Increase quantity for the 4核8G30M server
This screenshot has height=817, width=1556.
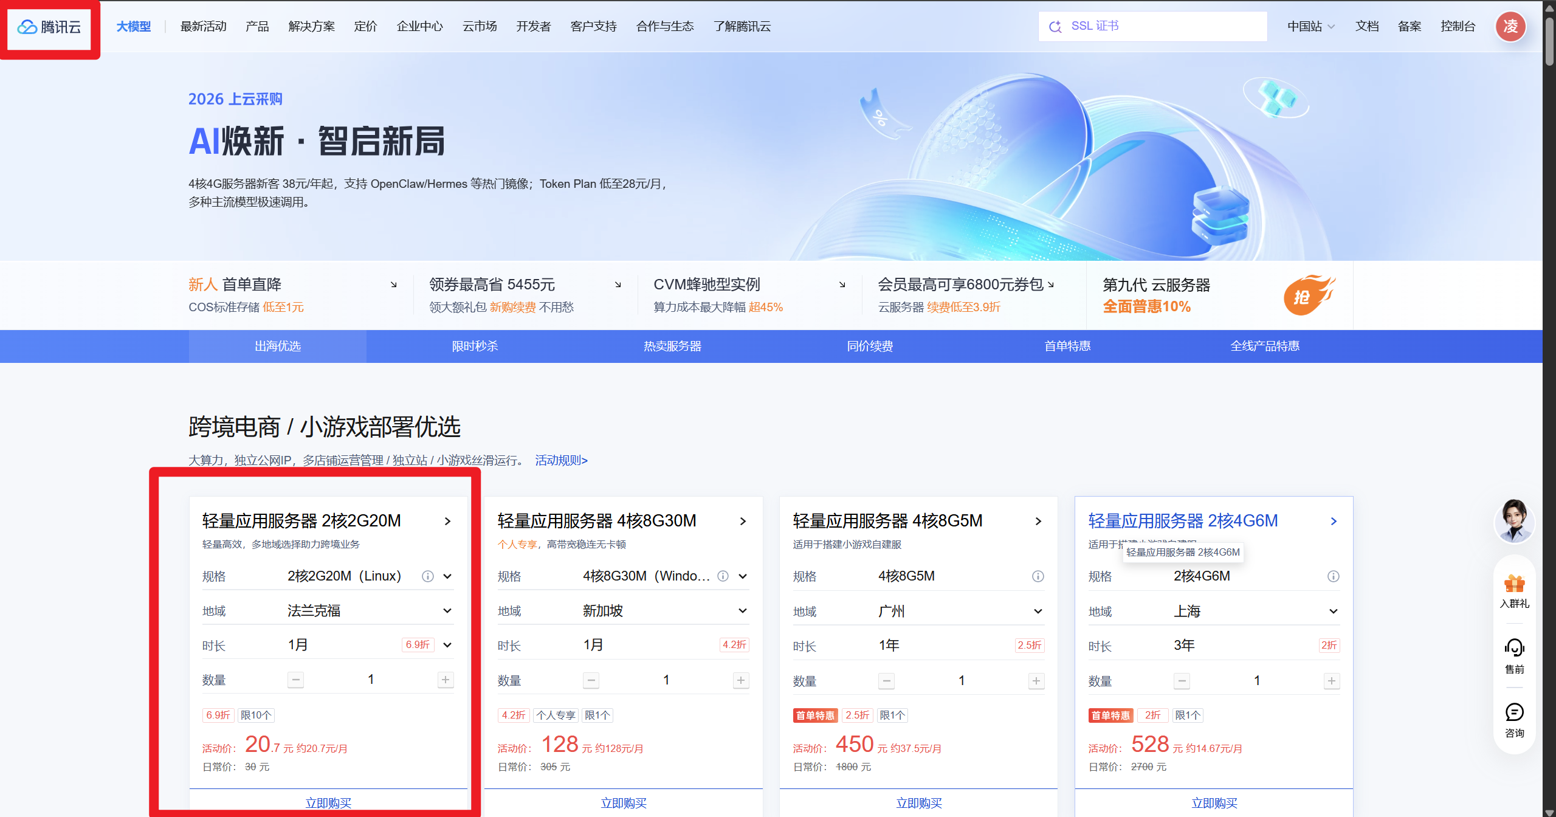tap(740, 680)
